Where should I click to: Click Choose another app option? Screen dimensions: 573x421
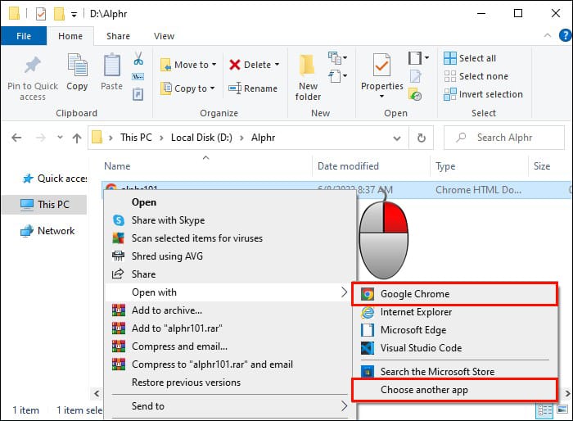pos(424,390)
